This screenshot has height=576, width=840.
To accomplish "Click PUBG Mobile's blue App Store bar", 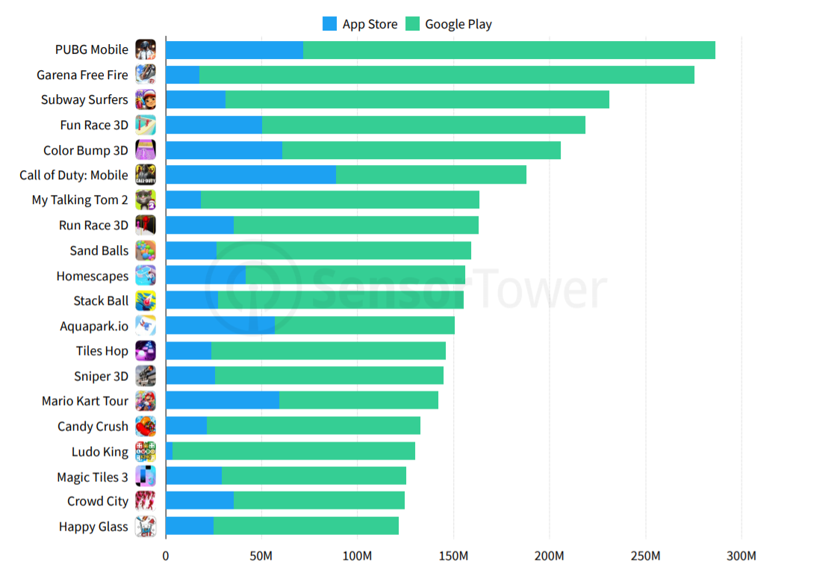I will [x=234, y=50].
